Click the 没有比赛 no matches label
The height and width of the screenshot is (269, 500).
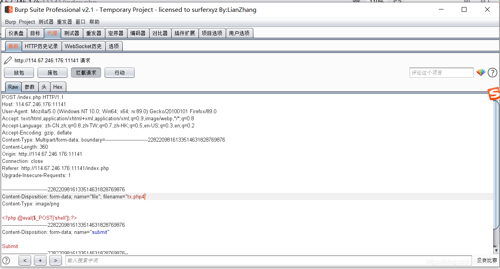tap(487, 260)
